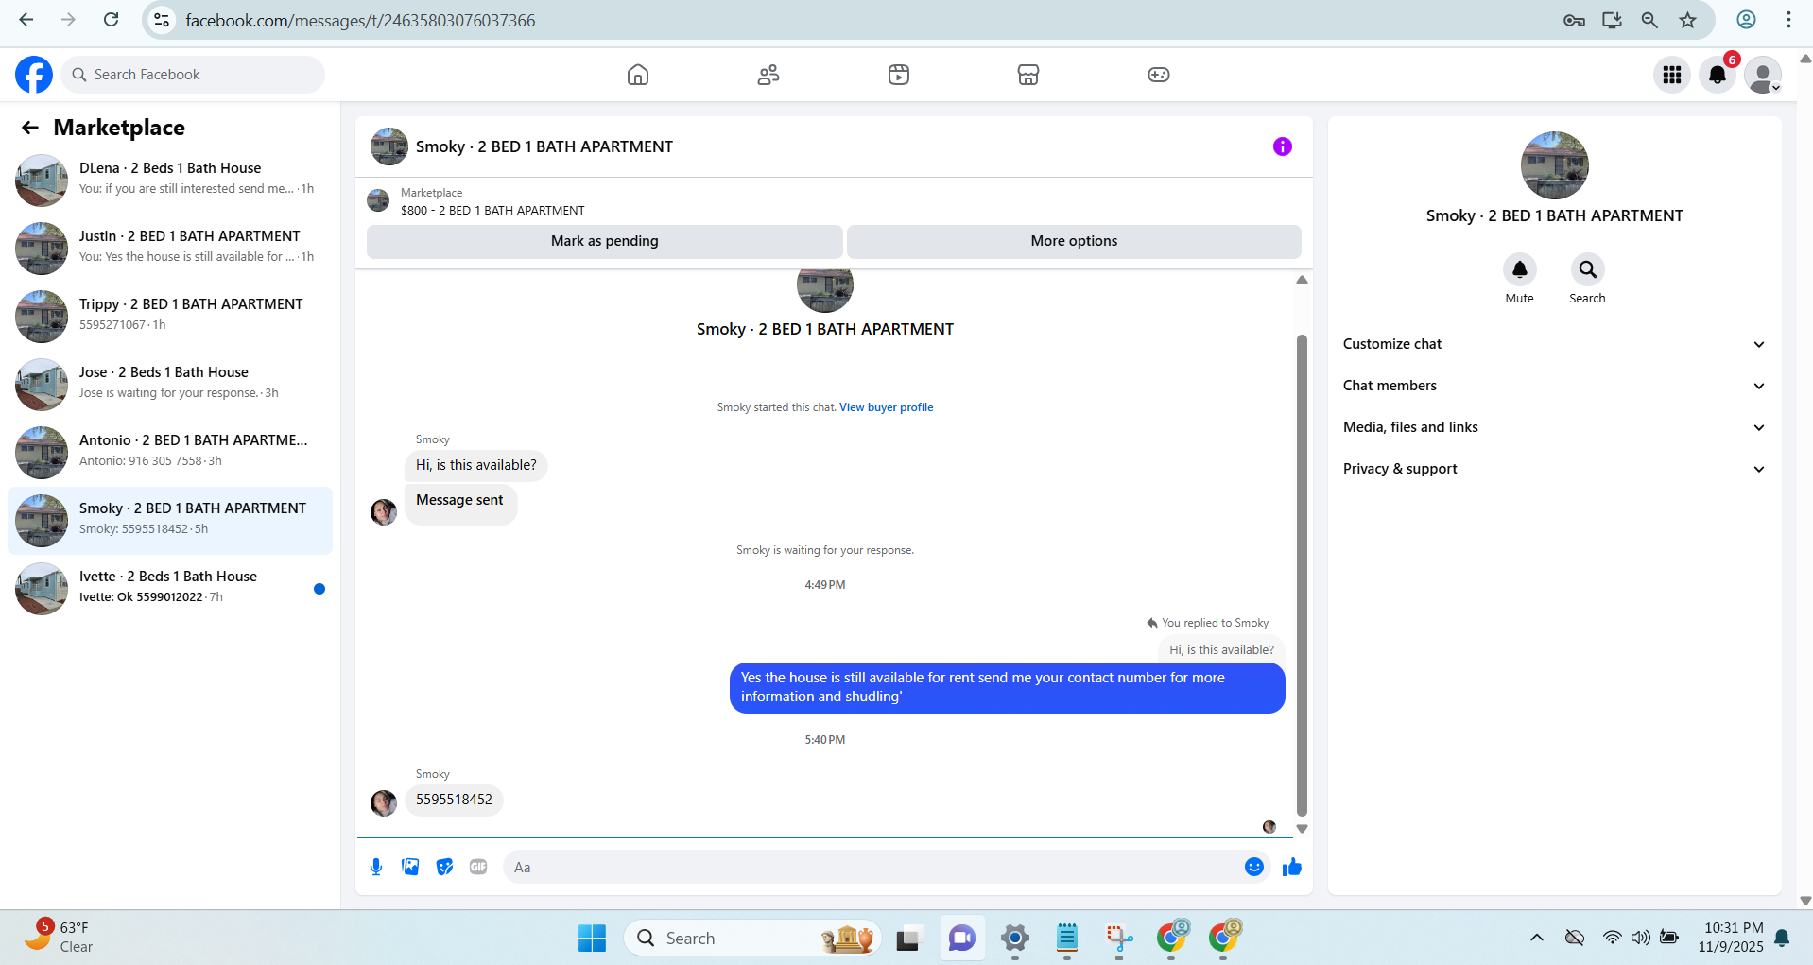Click the 'Hi, is this available?' message from Smoky
This screenshot has width=1813, height=965.
point(475,465)
